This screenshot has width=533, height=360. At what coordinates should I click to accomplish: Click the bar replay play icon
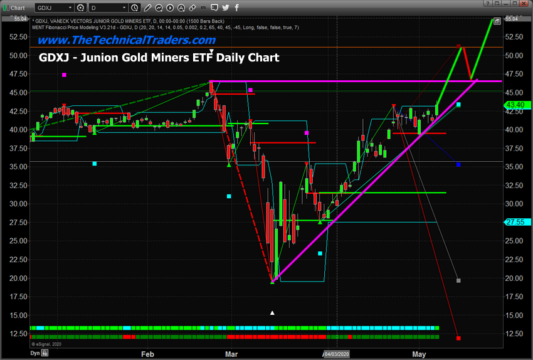click(170, 8)
